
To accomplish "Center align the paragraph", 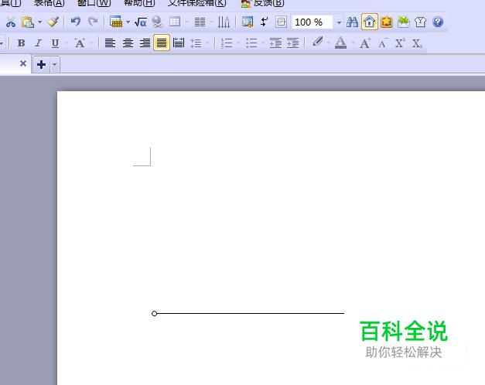I will click(x=128, y=43).
